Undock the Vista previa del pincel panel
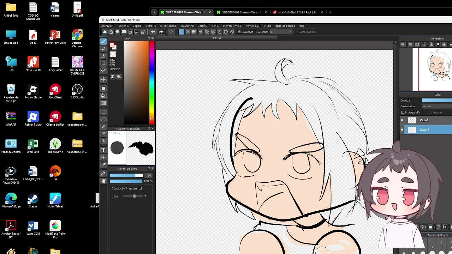Image resolution: width=452 pixels, height=254 pixels. [149, 129]
